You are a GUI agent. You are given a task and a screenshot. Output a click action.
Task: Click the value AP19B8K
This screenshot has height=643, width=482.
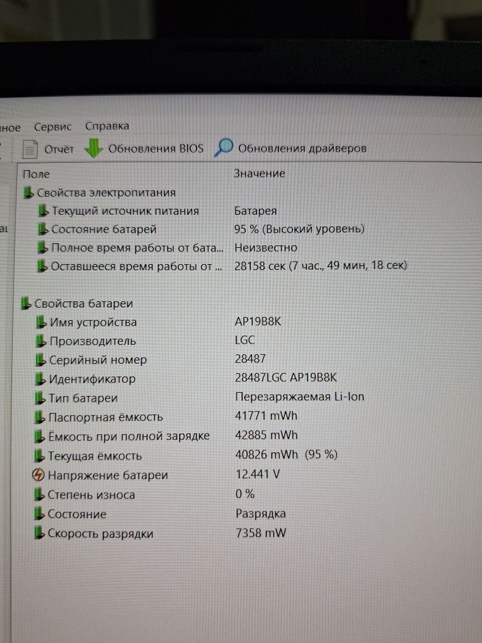click(258, 321)
